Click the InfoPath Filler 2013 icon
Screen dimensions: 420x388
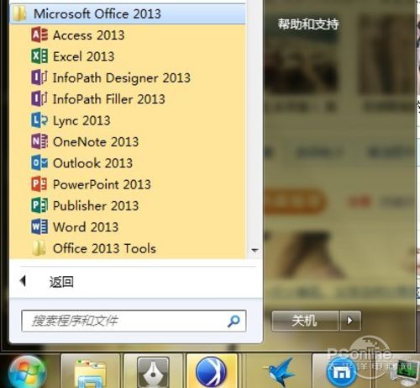coord(39,98)
